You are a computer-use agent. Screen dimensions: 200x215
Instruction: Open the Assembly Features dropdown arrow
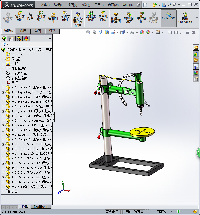91,25
